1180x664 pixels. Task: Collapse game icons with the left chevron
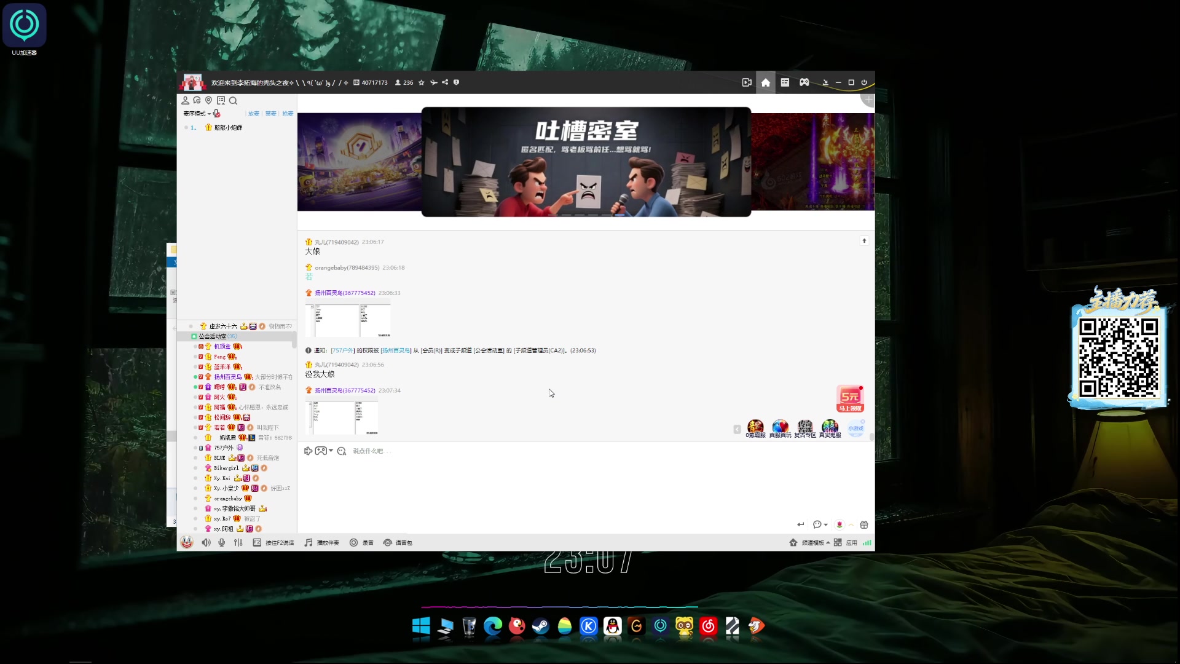737,429
